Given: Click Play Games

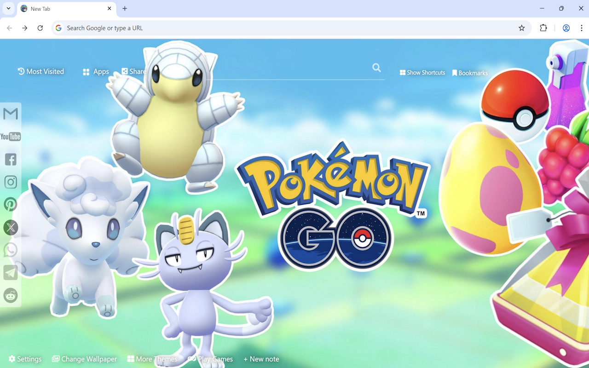Looking at the screenshot, I should (x=210, y=359).
